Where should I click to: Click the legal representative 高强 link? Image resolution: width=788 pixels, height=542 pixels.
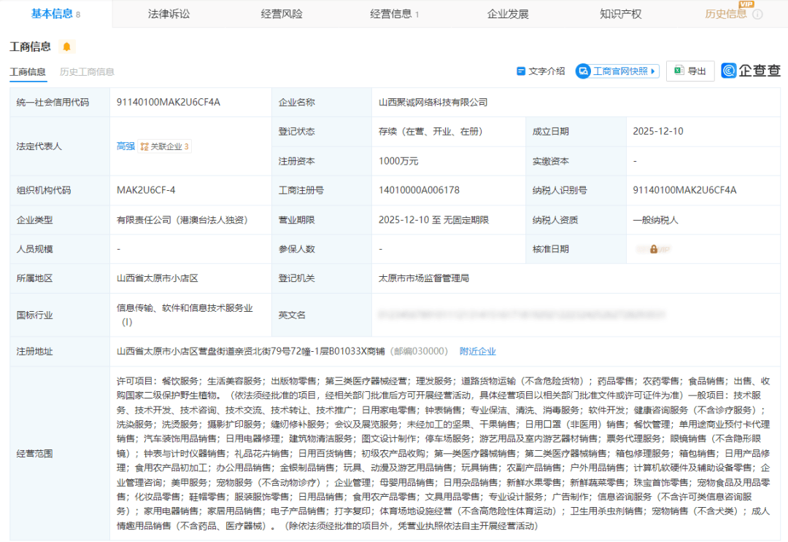125,146
